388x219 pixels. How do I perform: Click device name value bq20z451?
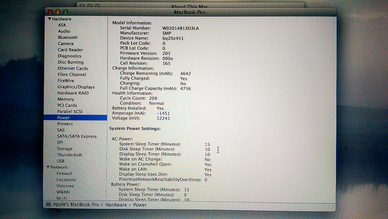click(173, 38)
